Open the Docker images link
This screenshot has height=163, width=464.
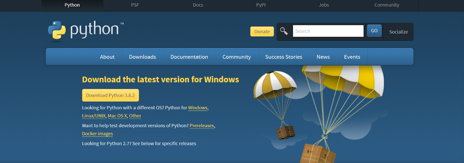tap(97, 134)
